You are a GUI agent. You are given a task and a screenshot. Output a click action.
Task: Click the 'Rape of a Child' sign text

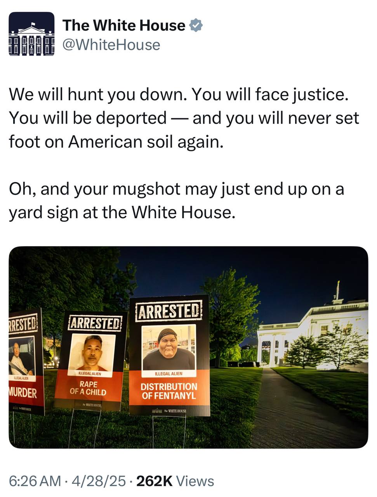click(x=88, y=388)
